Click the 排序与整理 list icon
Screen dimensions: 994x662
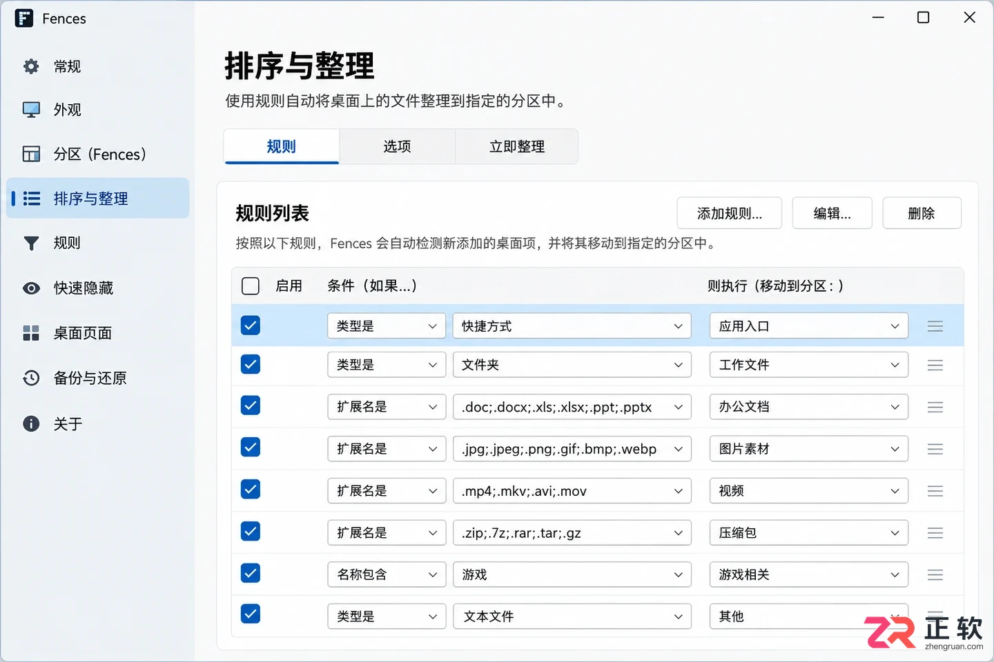click(x=31, y=199)
